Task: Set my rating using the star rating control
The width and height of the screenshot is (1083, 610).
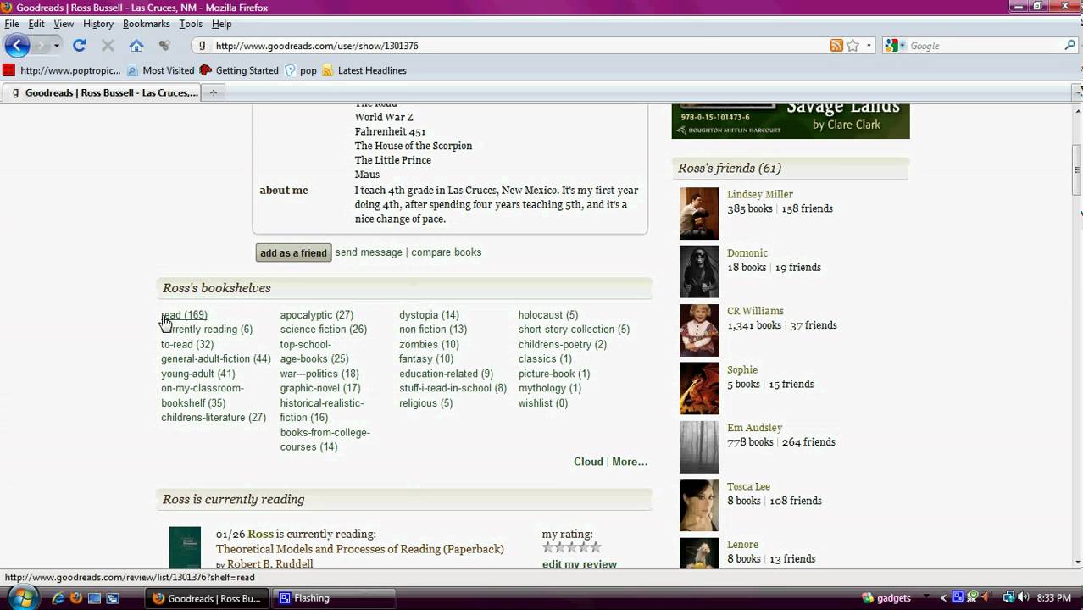Action: pos(572,548)
